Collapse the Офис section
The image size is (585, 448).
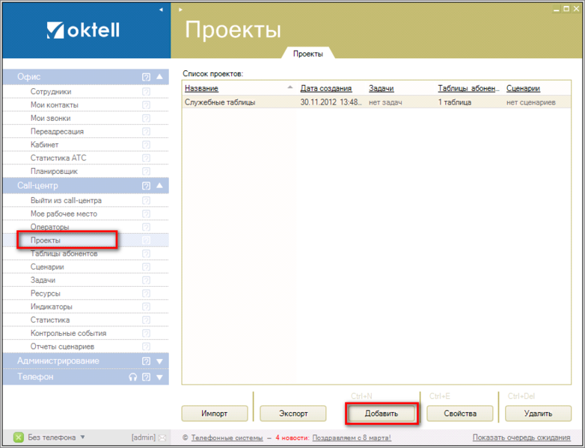(159, 76)
